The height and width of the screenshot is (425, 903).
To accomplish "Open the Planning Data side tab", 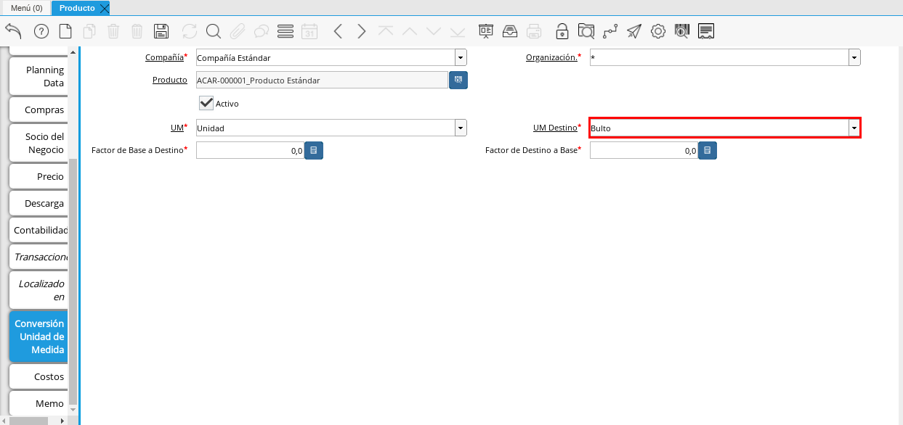I will (x=39, y=76).
